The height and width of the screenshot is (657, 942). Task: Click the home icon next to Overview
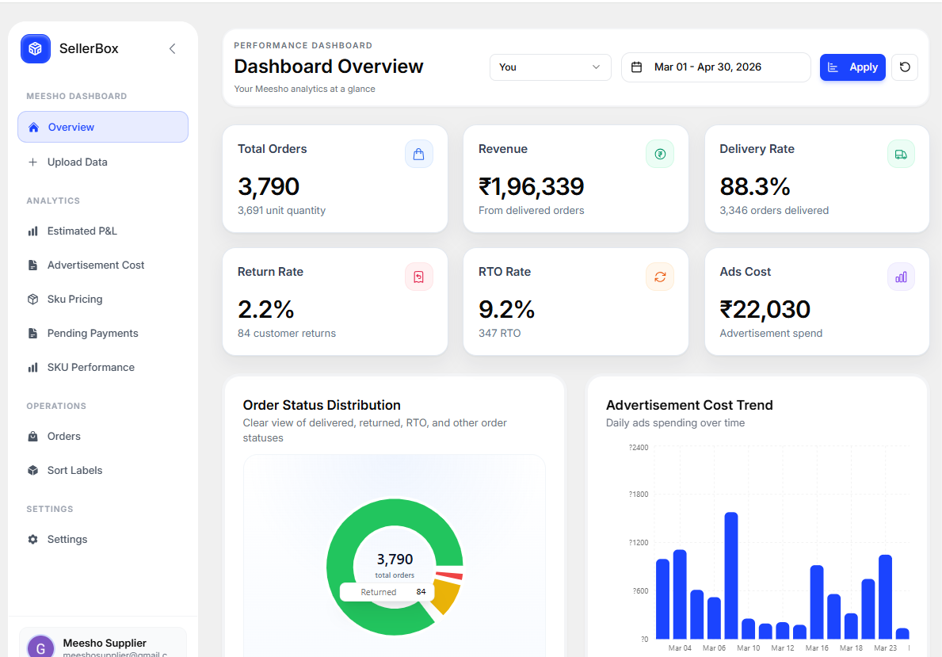point(33,127)
